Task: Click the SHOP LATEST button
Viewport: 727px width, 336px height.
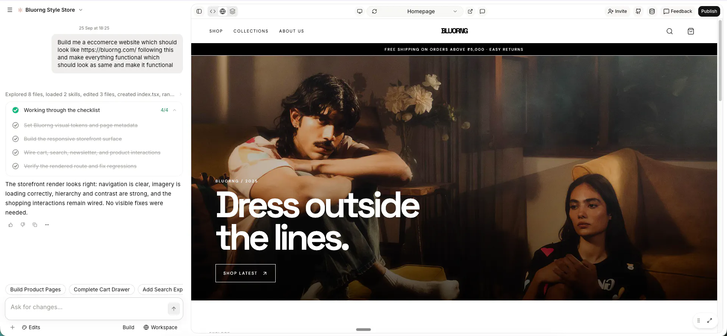Action: [x=245, y=273]
